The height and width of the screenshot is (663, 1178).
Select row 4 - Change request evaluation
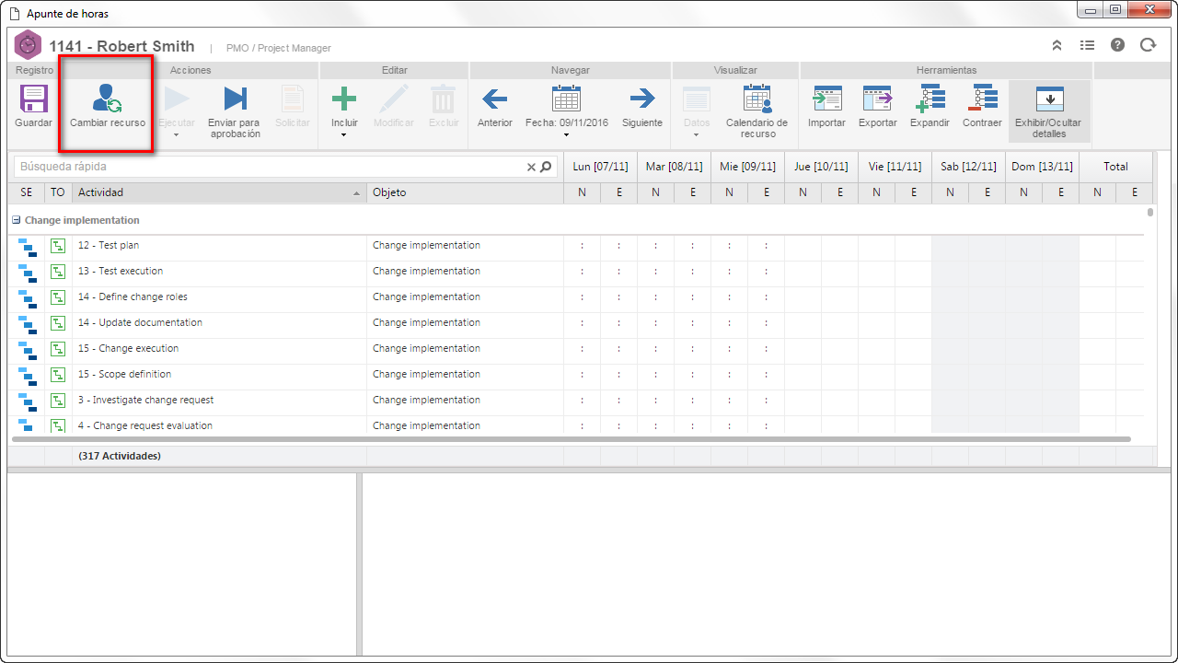tap(576, 425)
